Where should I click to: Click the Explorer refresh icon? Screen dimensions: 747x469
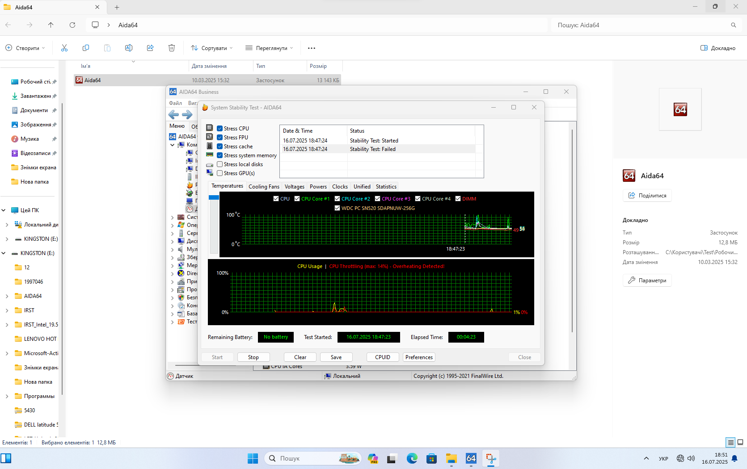coord(72,25)
